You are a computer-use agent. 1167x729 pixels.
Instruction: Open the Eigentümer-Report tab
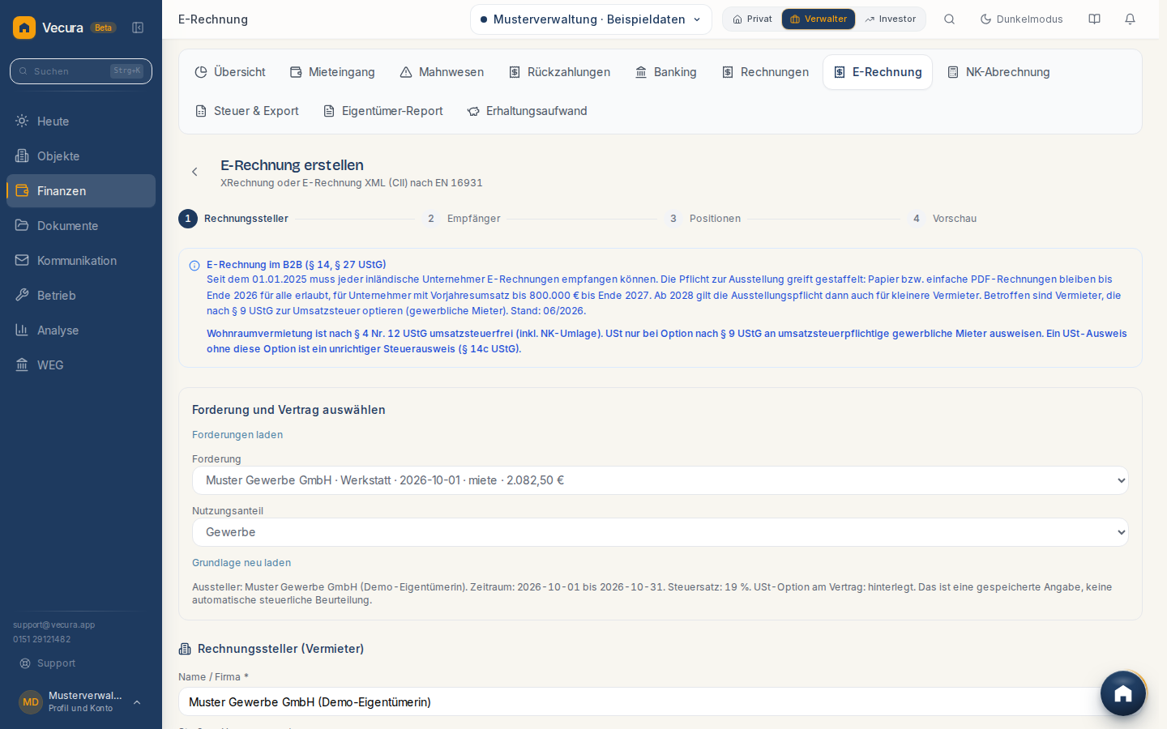point(383,111)
